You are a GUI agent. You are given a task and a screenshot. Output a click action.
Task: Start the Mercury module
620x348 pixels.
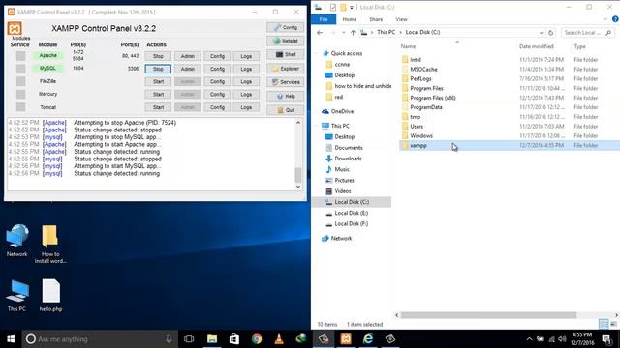coord(158,95)
